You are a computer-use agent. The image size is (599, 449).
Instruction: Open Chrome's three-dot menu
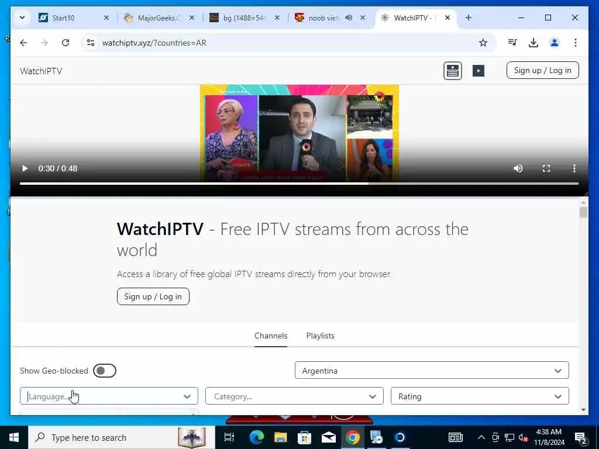pos(576,43)
